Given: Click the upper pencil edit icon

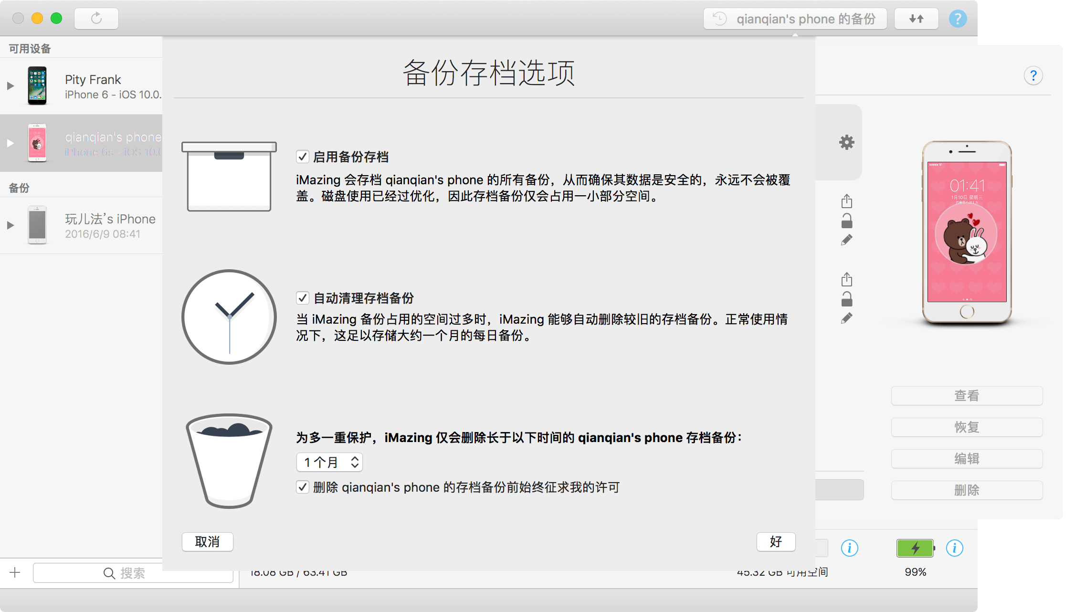Looking at the screenshot, I should click(846, 240).
